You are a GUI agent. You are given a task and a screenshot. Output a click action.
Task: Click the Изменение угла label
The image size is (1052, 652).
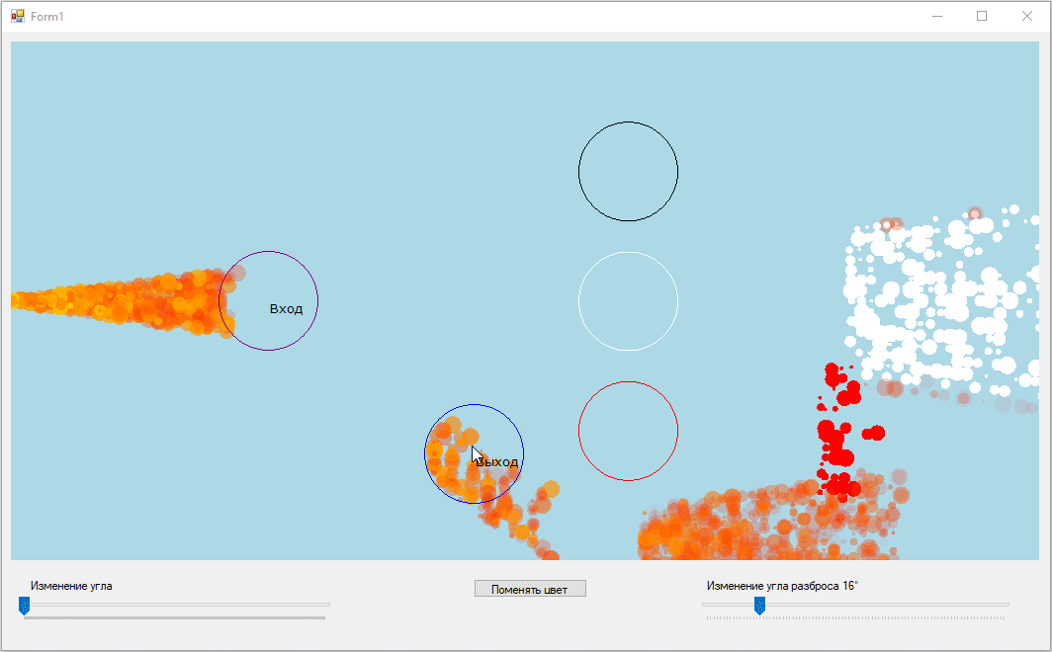(x=71, y=586)
